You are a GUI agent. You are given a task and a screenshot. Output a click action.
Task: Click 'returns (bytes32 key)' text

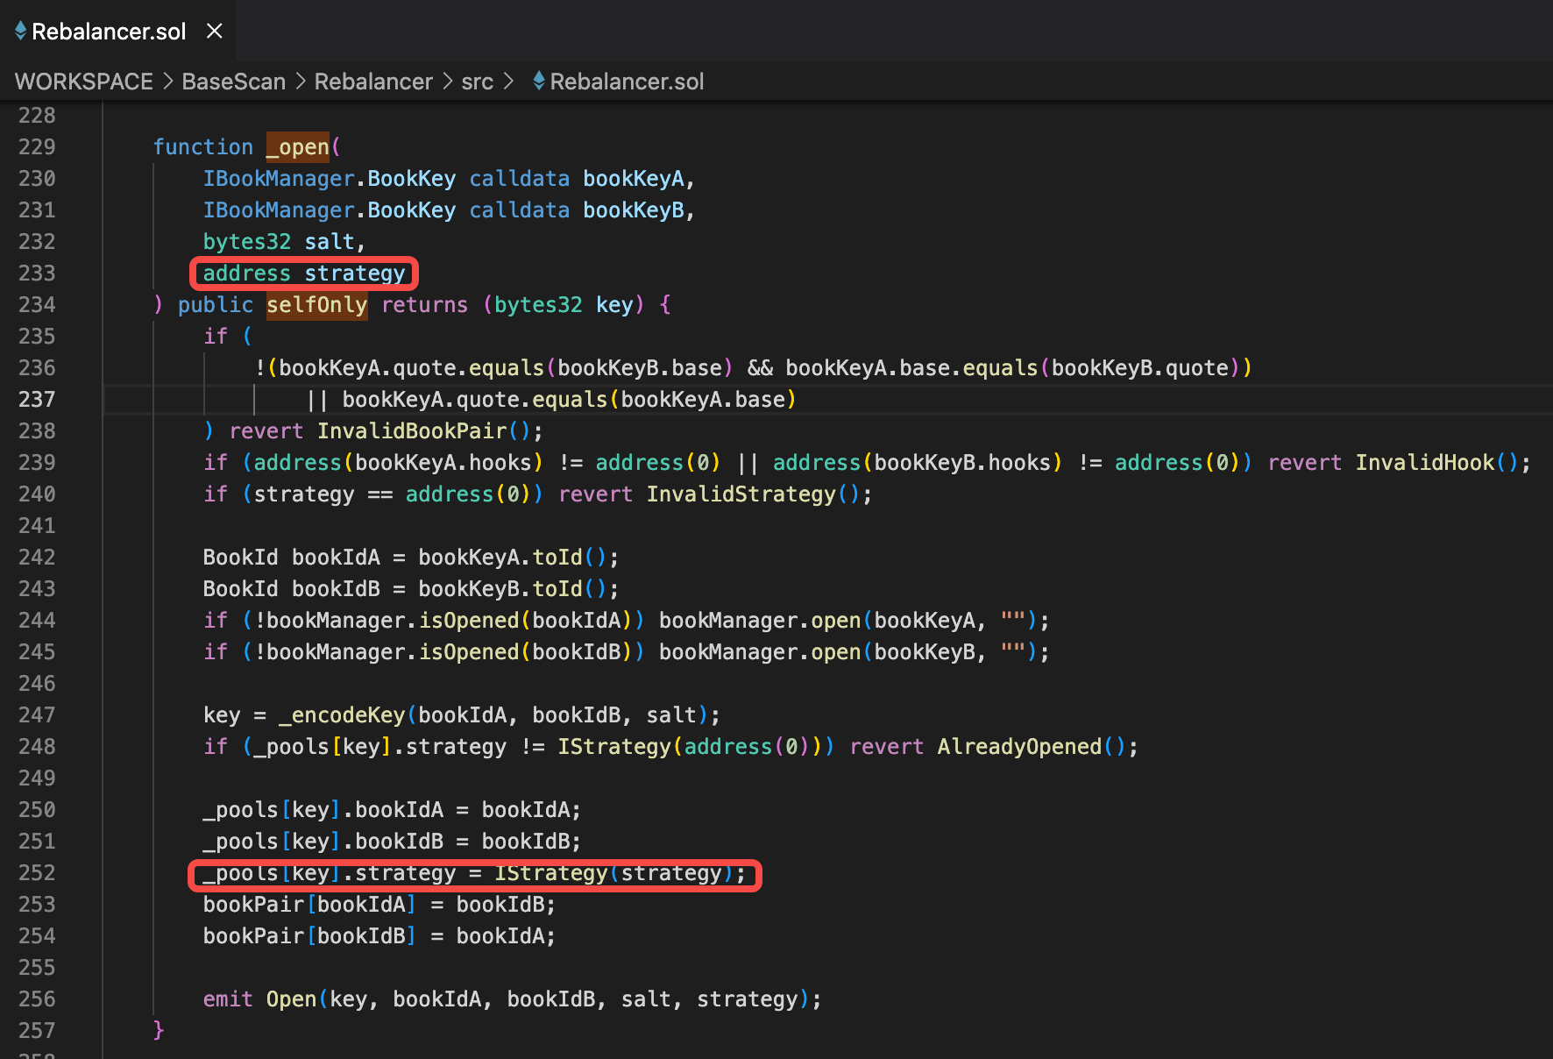tap(513, 305)
